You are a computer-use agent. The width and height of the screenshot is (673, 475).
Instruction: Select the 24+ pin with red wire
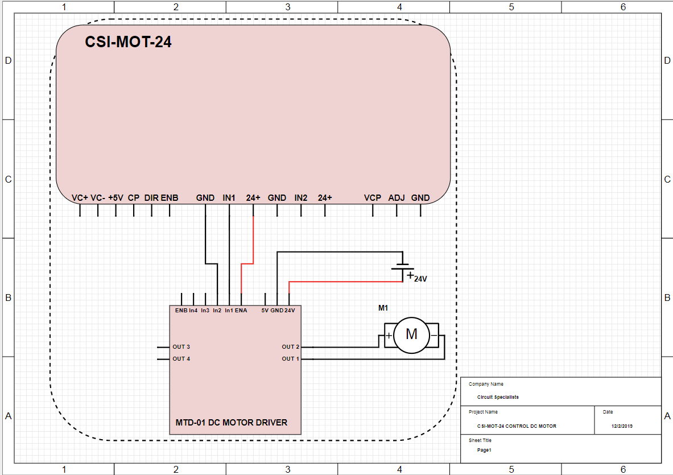[253, 198]
